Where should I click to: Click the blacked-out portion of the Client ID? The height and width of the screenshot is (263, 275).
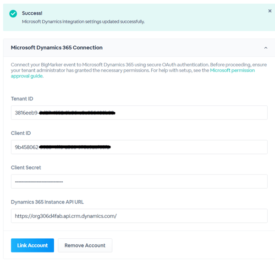point(75,147)
